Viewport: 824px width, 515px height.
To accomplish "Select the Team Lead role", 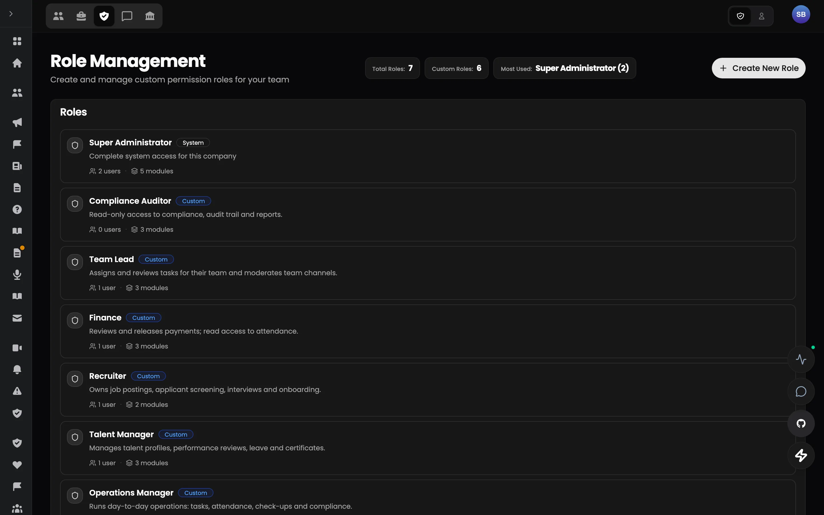I will pyautogui.click(x=428, y=273).
